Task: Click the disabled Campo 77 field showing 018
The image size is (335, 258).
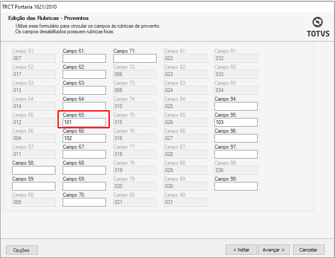Action: coord(135,154)
